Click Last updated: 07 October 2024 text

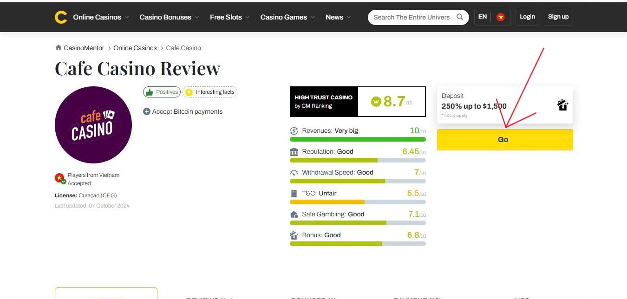pyautogui.click(x=92, y=206)
